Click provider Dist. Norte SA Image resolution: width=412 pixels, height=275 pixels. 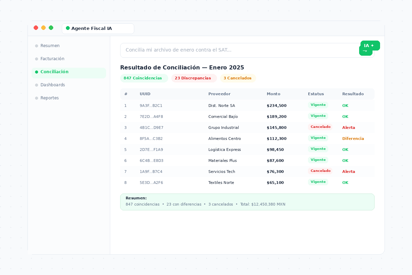222,106
